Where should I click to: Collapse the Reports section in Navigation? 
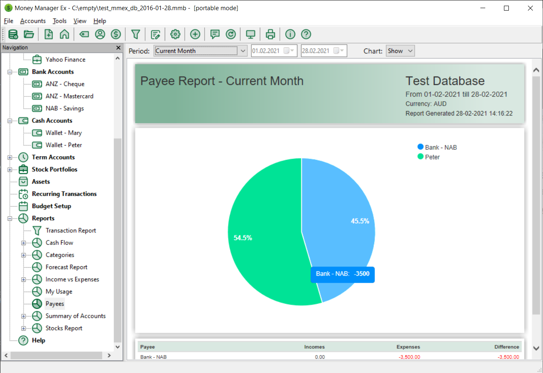tap(9, 218)
